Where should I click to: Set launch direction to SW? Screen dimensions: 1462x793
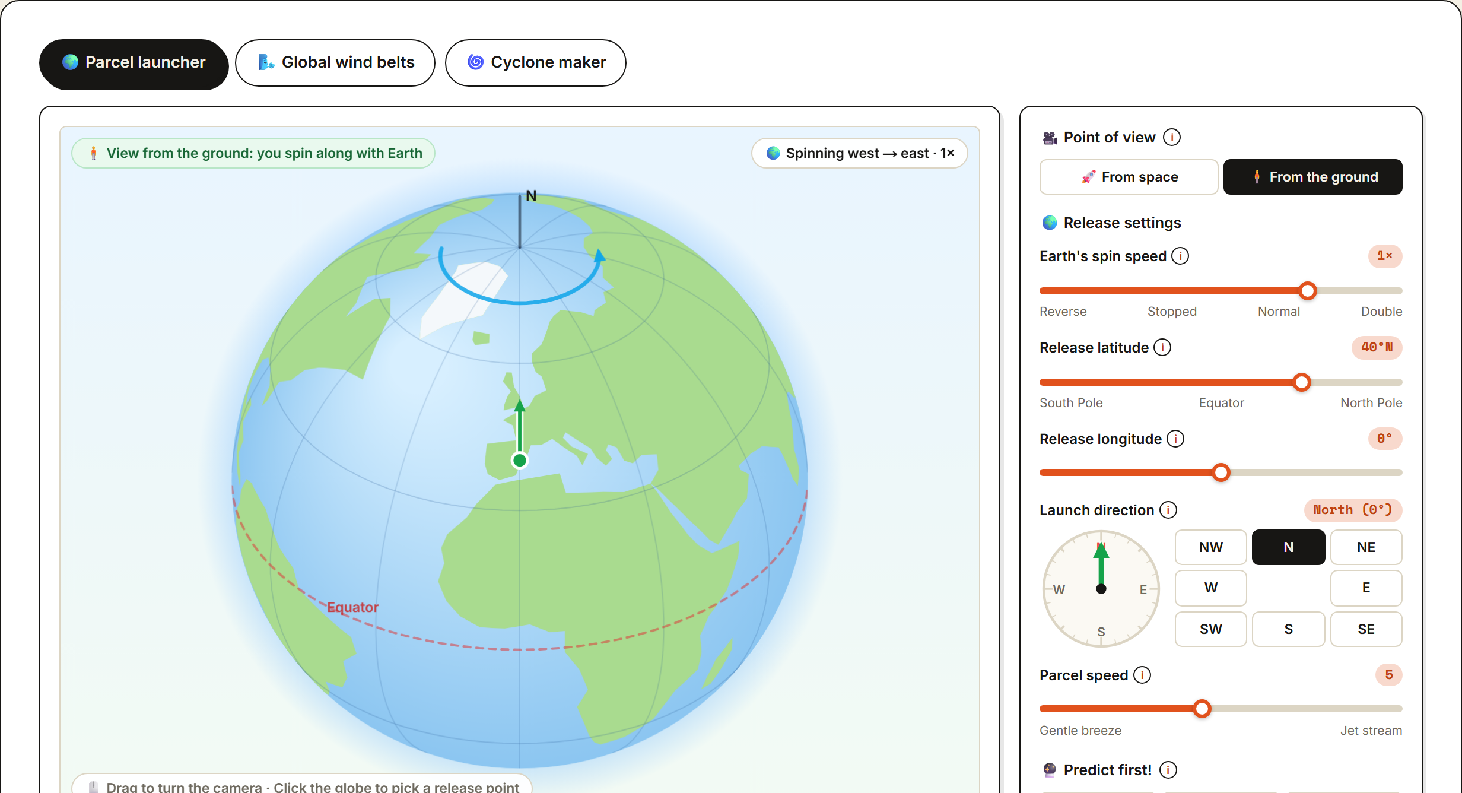[x=1210, y=629]
